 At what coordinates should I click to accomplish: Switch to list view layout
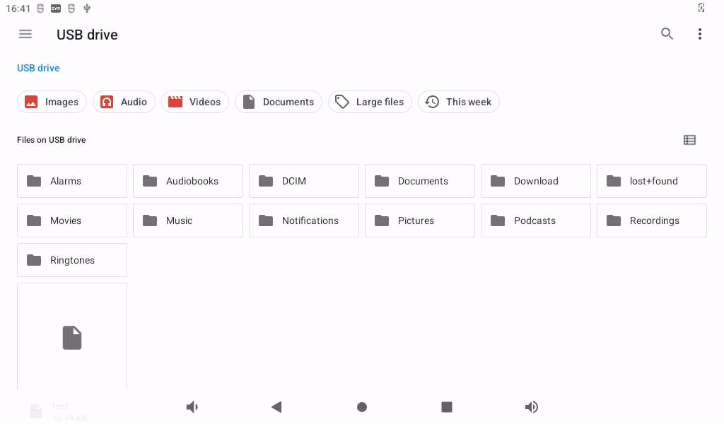(x=689, y=140)
